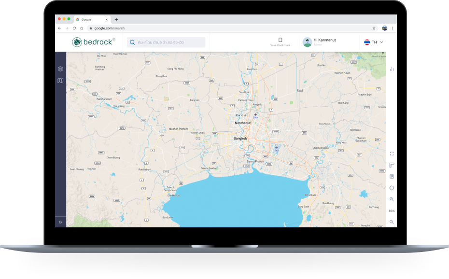Click the folded map icon in the sidebar
449x279 pixels.
[60, 81]
